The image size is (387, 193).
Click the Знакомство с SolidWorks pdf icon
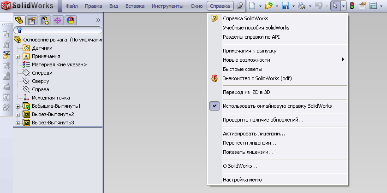coord(214,79)
